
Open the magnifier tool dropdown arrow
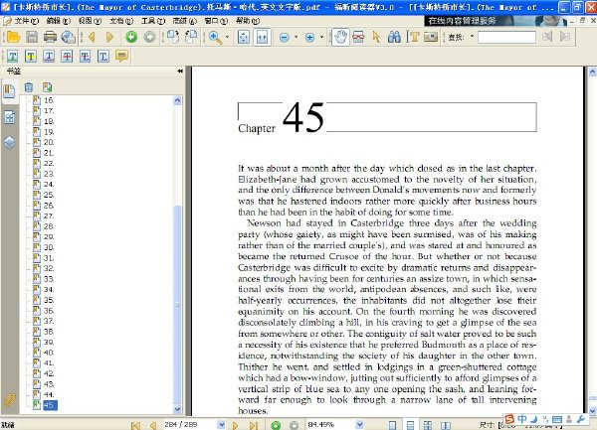[227, 37]
